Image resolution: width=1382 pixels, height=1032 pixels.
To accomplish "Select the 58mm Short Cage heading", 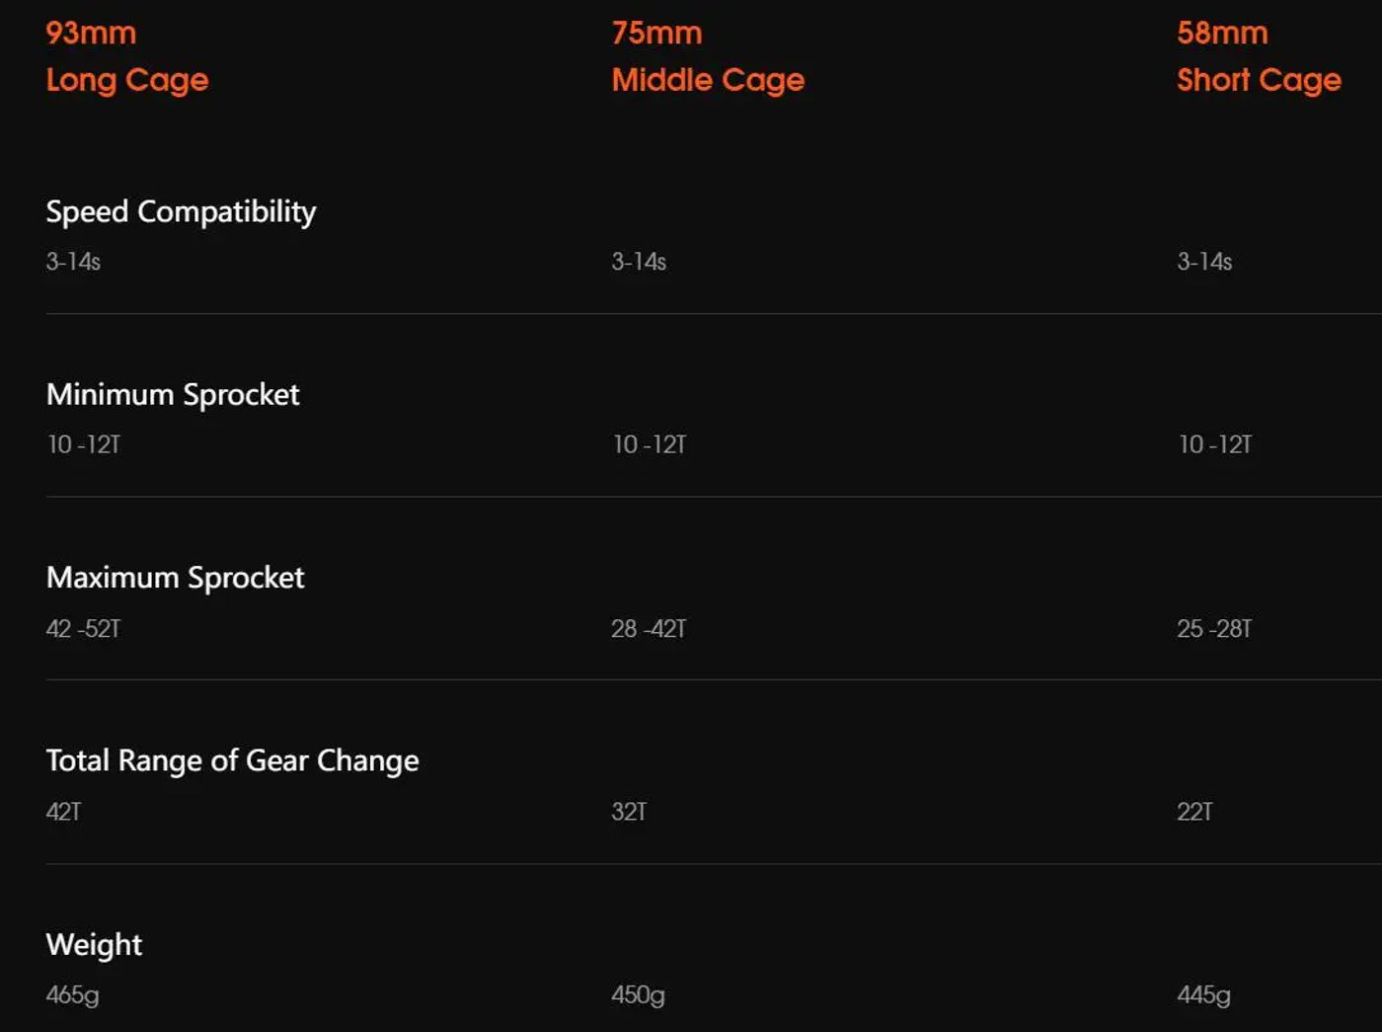I will [1259, 56].
